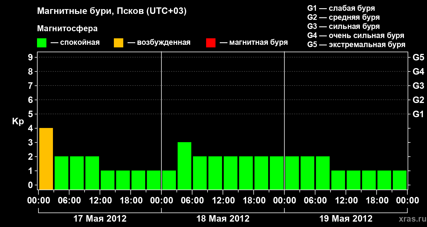Click the 'G1 — слабая буря' legend line
The height and width of the screenshot is (227, 427).
(x=341, y=8)
